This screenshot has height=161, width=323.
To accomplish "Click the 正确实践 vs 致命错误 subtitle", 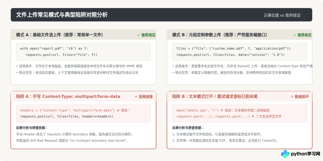I will 282,15.
